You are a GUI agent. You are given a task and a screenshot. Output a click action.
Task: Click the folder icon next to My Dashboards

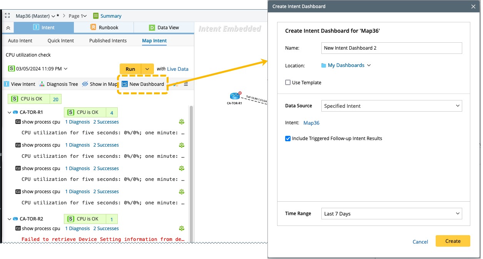(324, 65)
